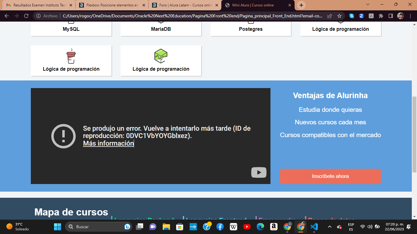Click the address bar URL field
The height and width of the screenshot is (234, 417).
(192, 16)
